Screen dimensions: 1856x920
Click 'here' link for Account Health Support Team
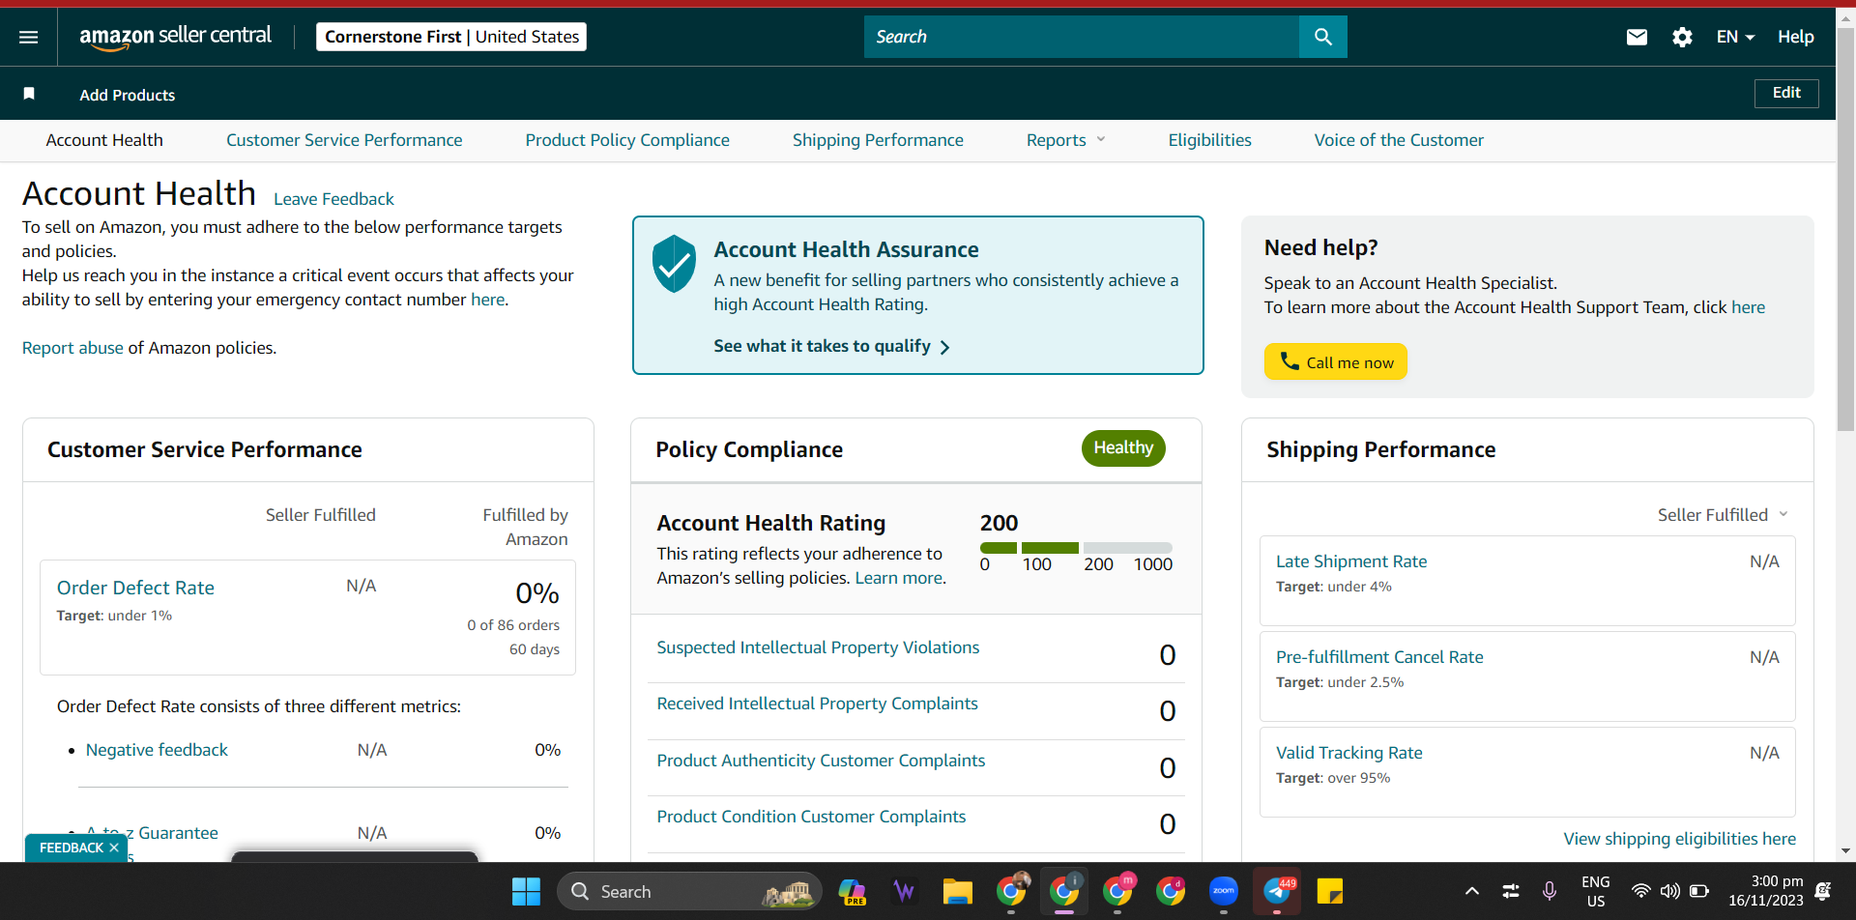(x=1748, y=307)
